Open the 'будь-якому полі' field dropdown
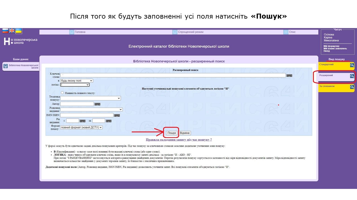Viewport: 357px width, 200px height. (77, 81)
